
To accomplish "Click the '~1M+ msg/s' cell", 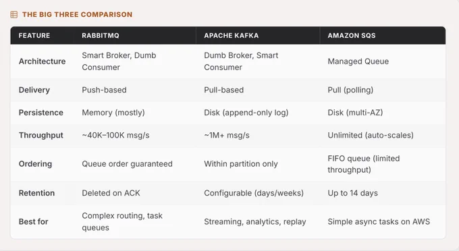I will [x=227, y=135].
